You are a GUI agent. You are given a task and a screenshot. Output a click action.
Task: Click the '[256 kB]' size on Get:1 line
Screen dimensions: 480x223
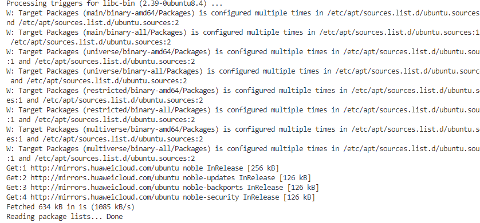(x=263, y=168)
